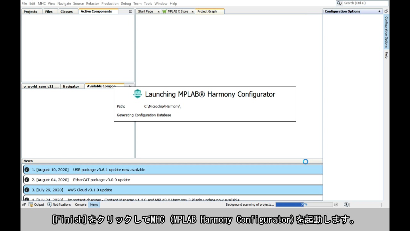Click info icon of August 04 news

click(x=27, y=180)
